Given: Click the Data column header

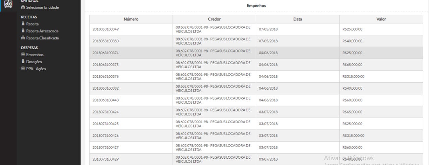Looking at the screenshot, I should [298, 19].
